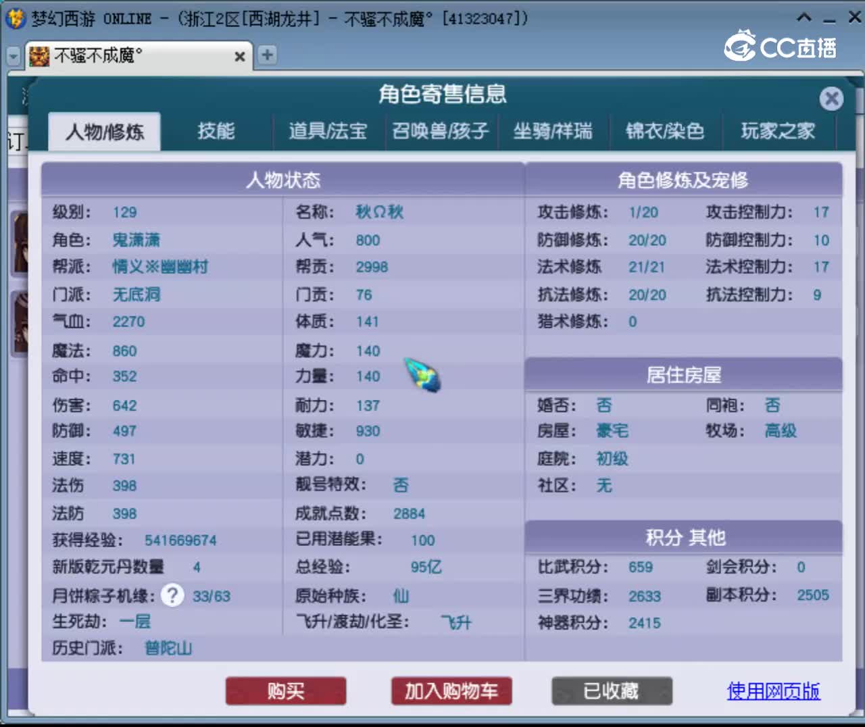The image size is (865, 727).
Task: Click the 积分 其他 section header
Action: [683, 537]
